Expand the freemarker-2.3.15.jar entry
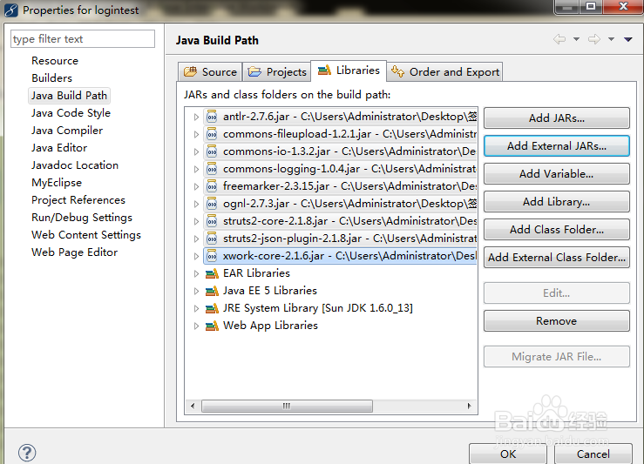The height and width of the screenshot is (464, 644). [x=196, y=186]
